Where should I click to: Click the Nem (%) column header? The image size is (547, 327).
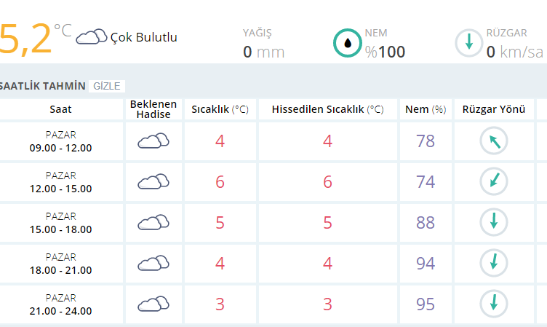pyautogui.click(x=426, y=109)
